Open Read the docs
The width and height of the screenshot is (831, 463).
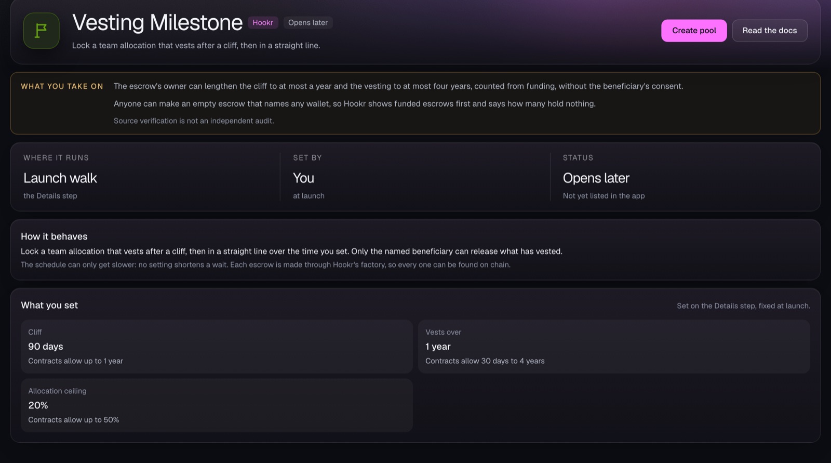[770, 31]
